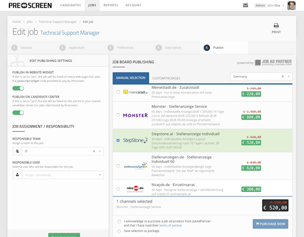Viewport: 304px width, 237px height.
Task: Switch to the Custom Packages tab
Action: click(x=166, y=78)
